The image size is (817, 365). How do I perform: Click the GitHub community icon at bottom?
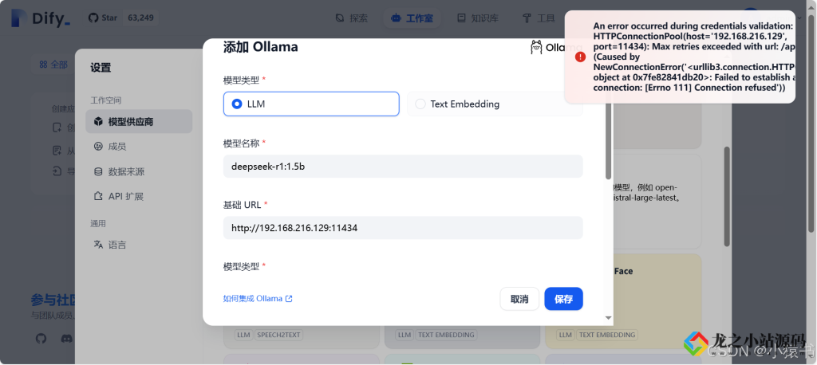click(x=41, y=339)
